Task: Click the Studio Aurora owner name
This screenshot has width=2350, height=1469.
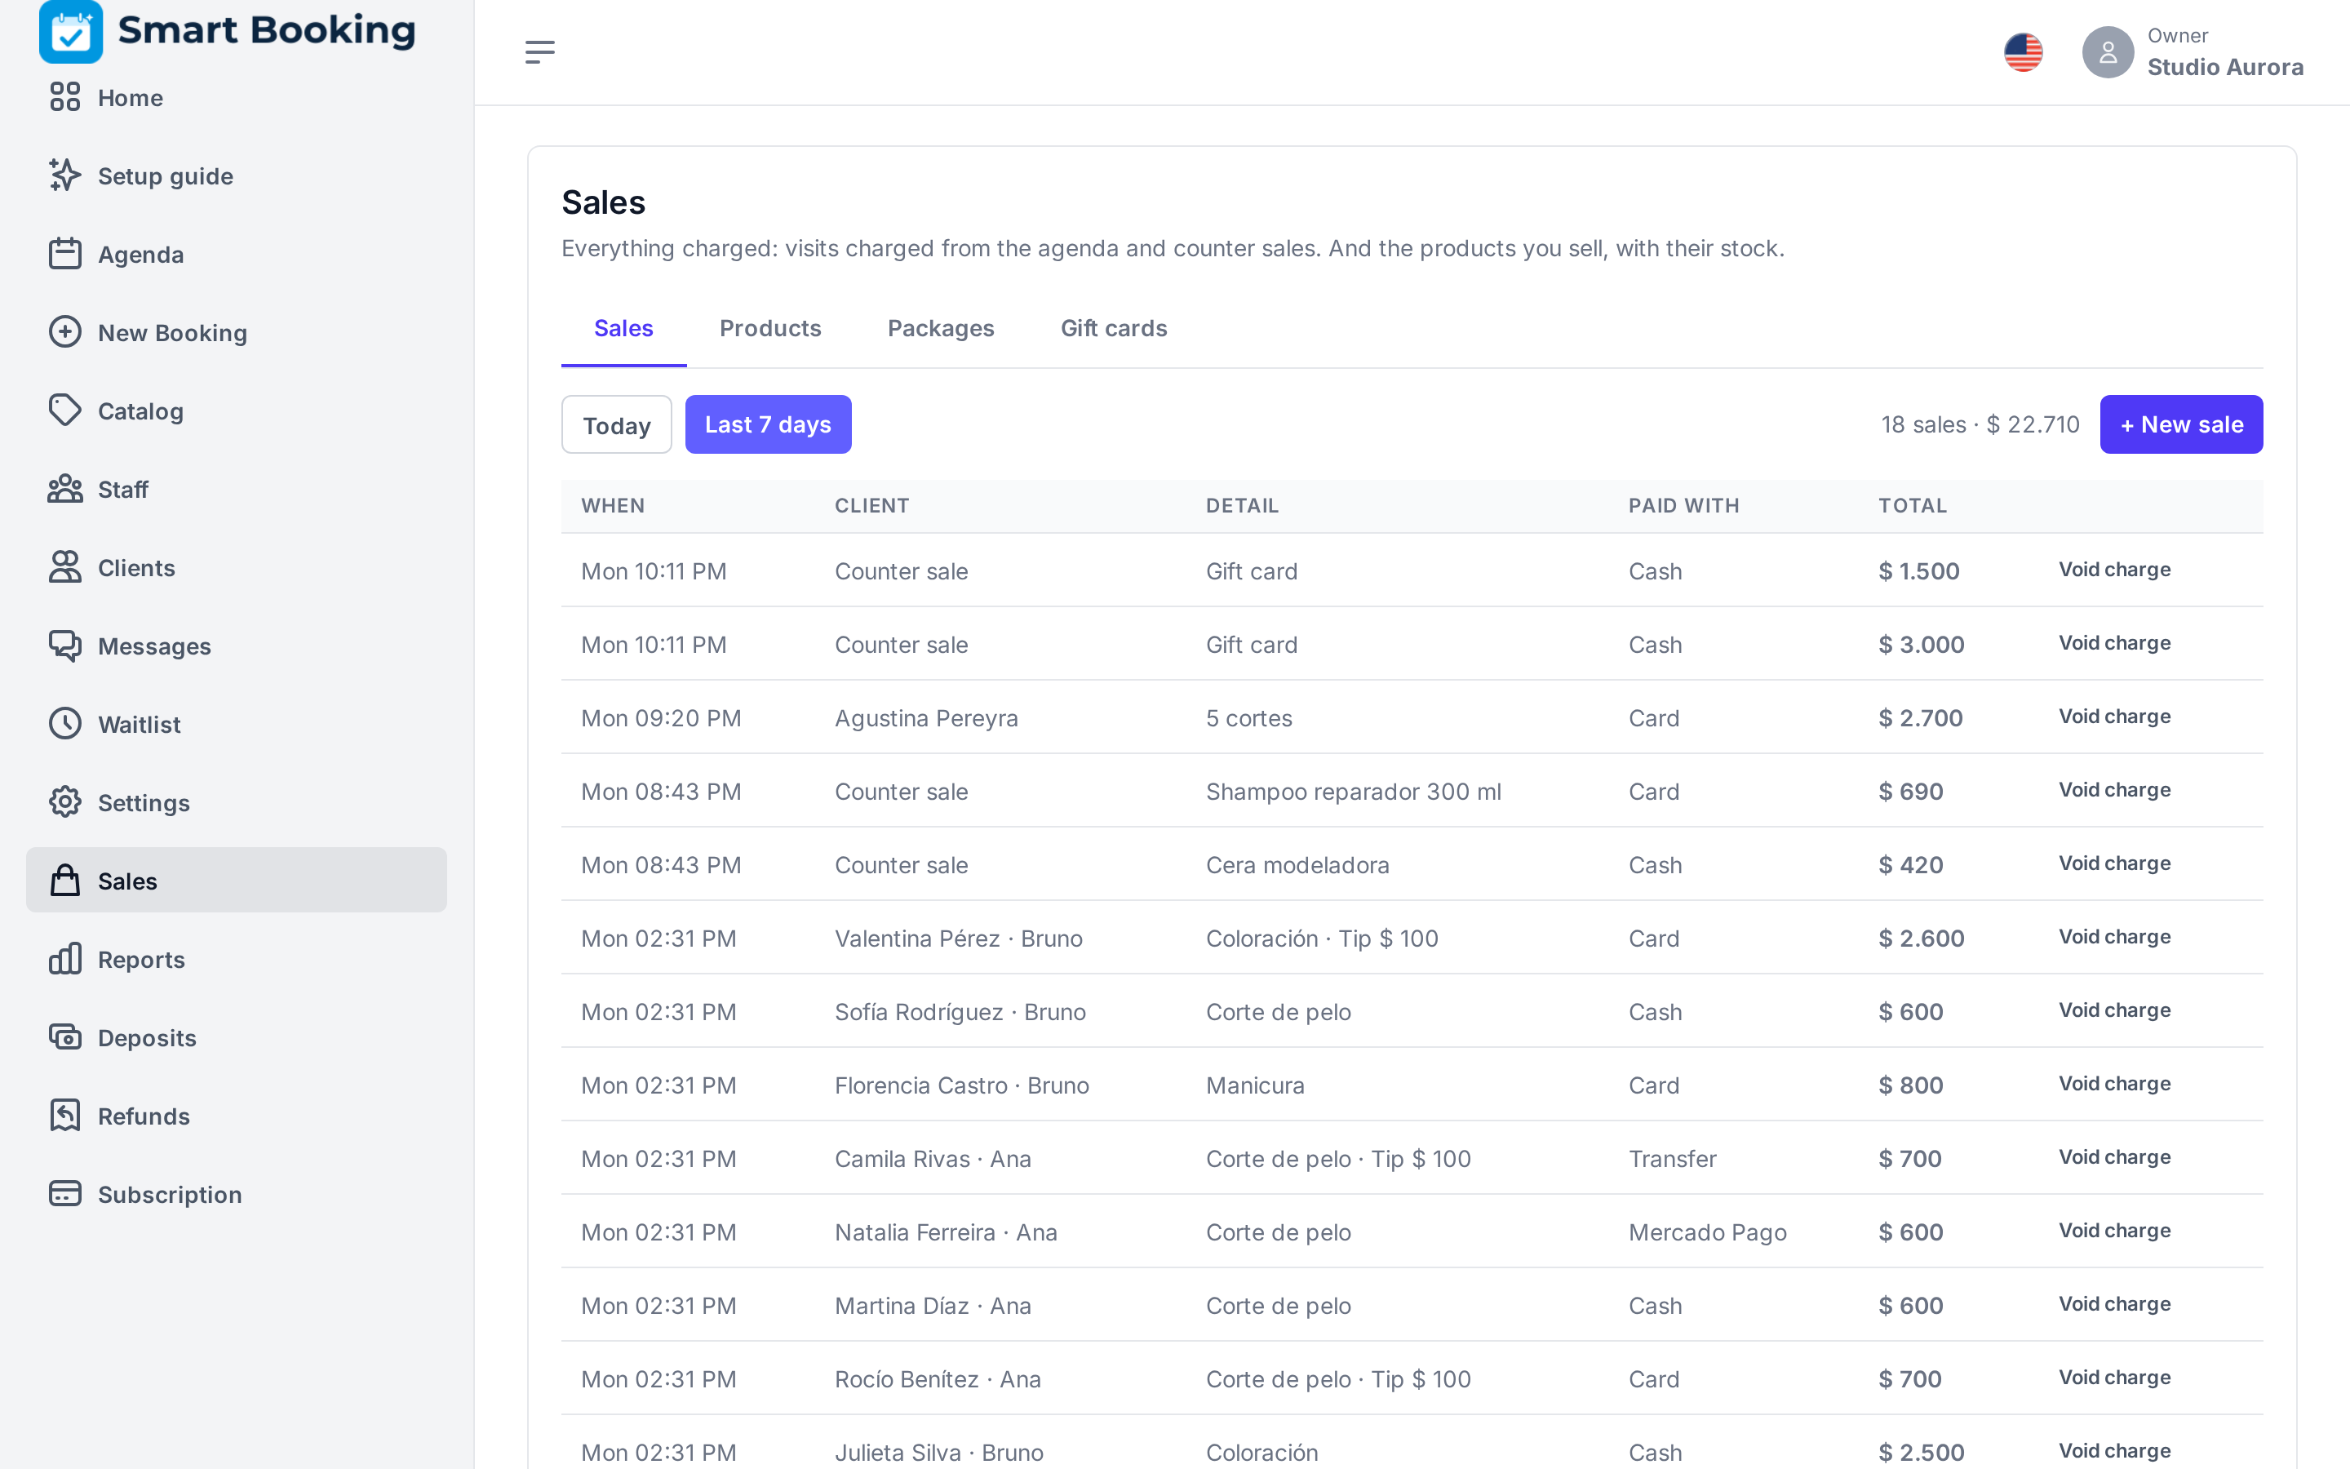Action: (x=2224, y=67)
